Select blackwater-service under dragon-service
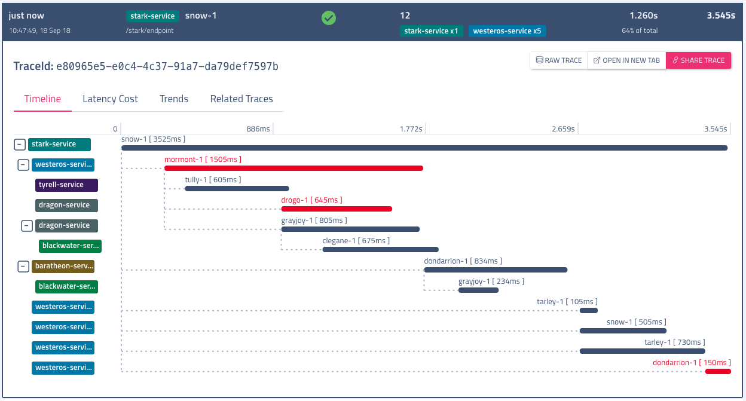746x401 pixels. pyautogui.click(x=70, y=246)
